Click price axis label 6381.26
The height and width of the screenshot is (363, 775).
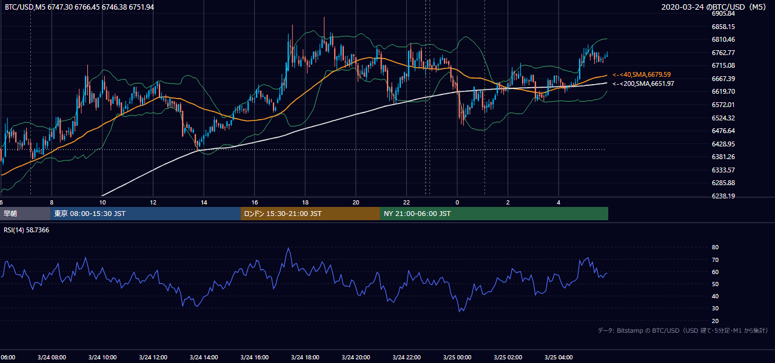pyautogui.click(x=723, y=157)
